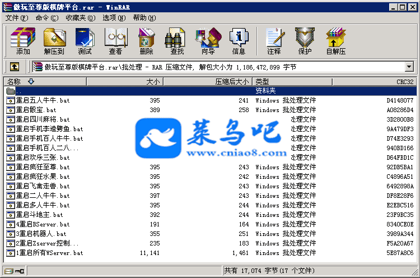Click the 解压到 (Extract To) toolbar icon
Screen dimensions: 420x278
(54, 41)
